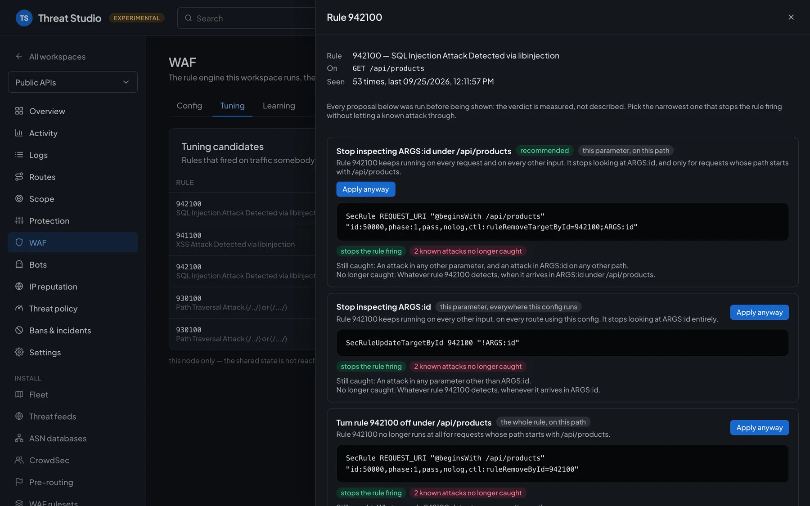Click the Pre-routing flag icon

[19, 482]
